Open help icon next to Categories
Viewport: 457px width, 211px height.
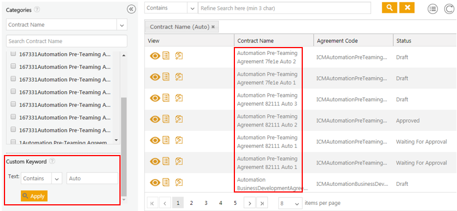[x=36, y=10]
